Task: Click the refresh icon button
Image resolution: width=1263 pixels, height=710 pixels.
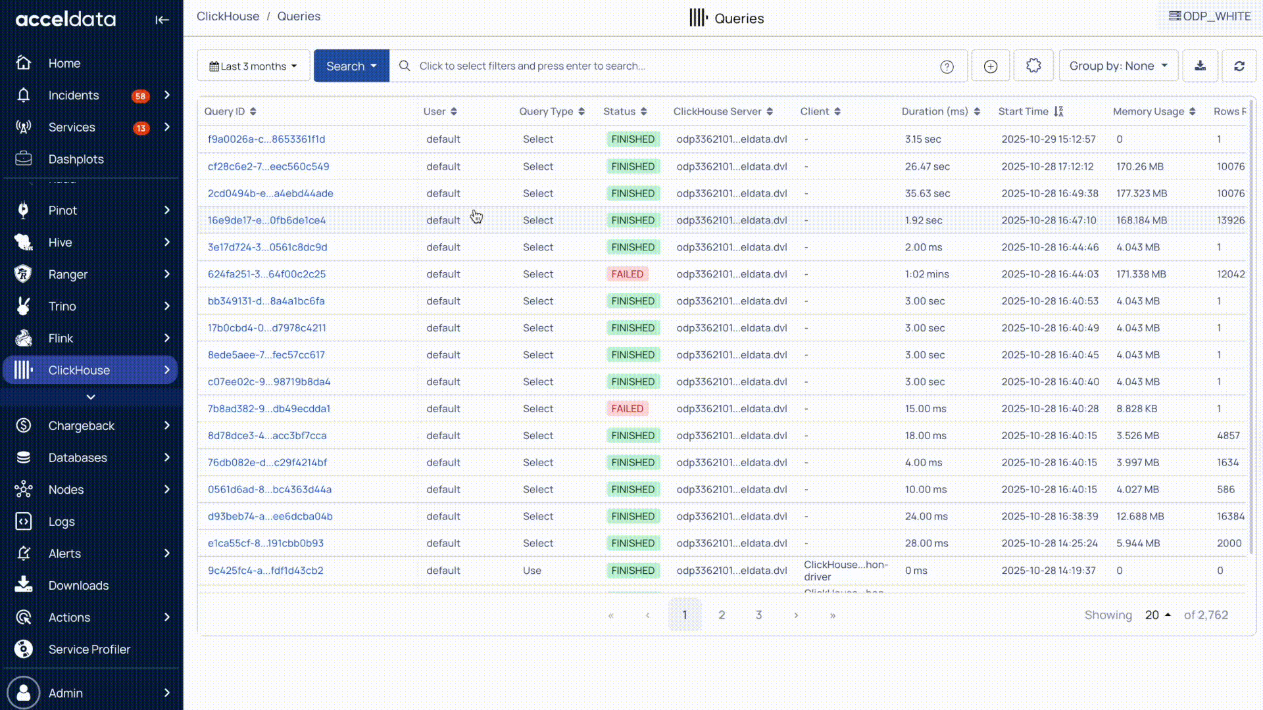Action: [x=1239, y=66]
